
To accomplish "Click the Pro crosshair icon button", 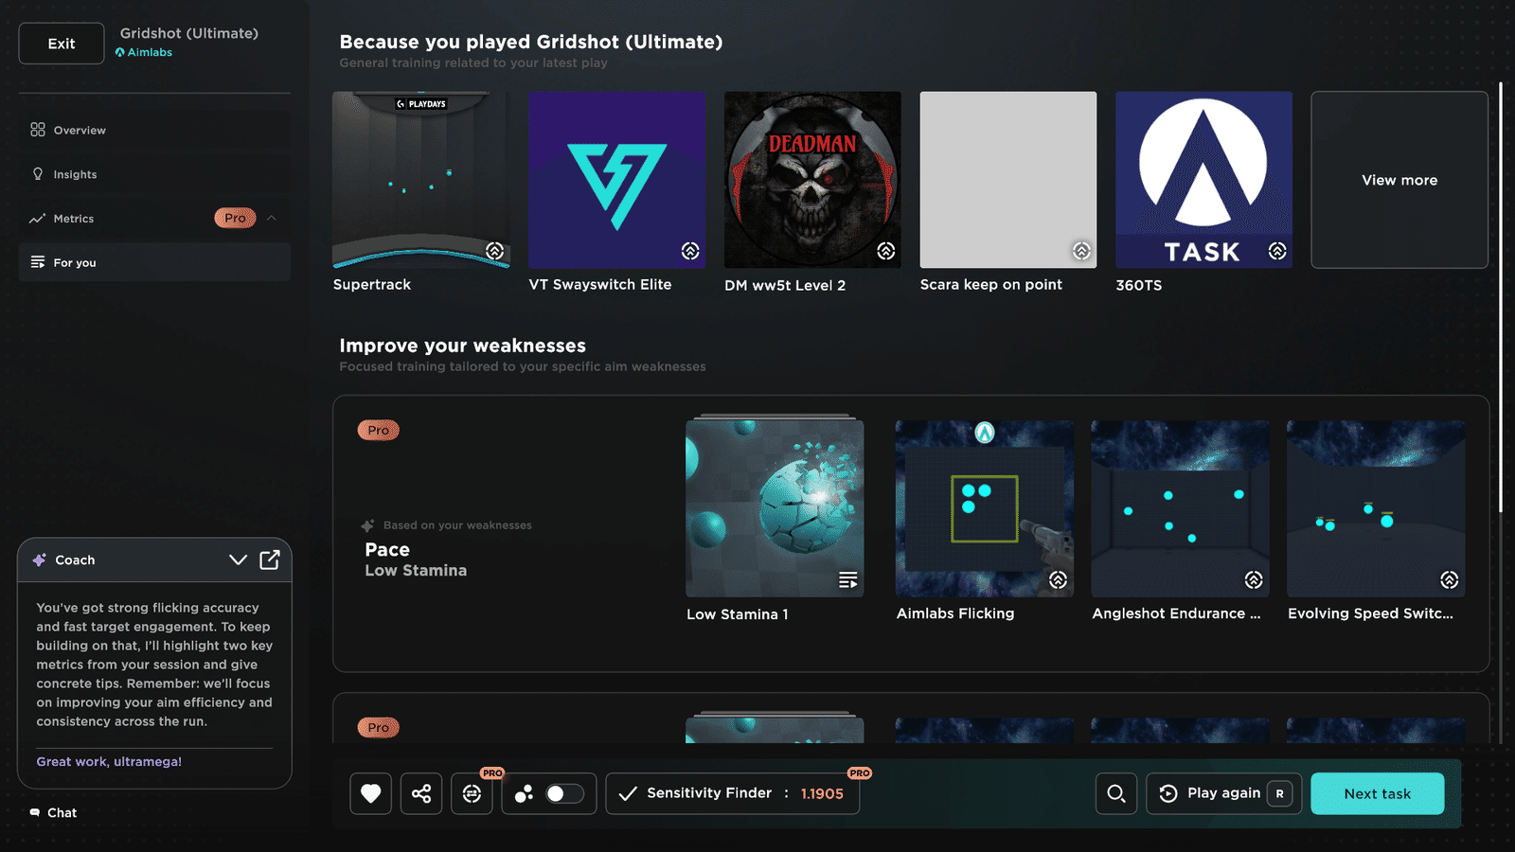I will coord(472,793).
